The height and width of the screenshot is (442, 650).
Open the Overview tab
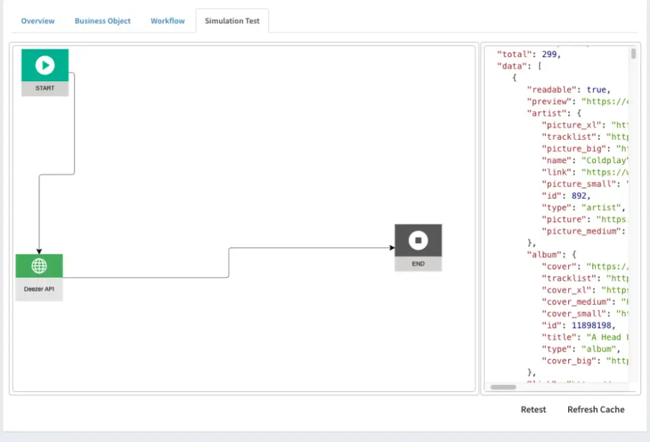click(38, 21)
